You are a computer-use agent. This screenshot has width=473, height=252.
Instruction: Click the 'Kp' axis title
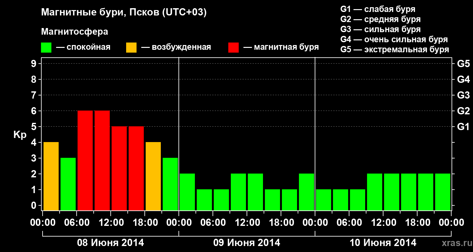(20, 135)
